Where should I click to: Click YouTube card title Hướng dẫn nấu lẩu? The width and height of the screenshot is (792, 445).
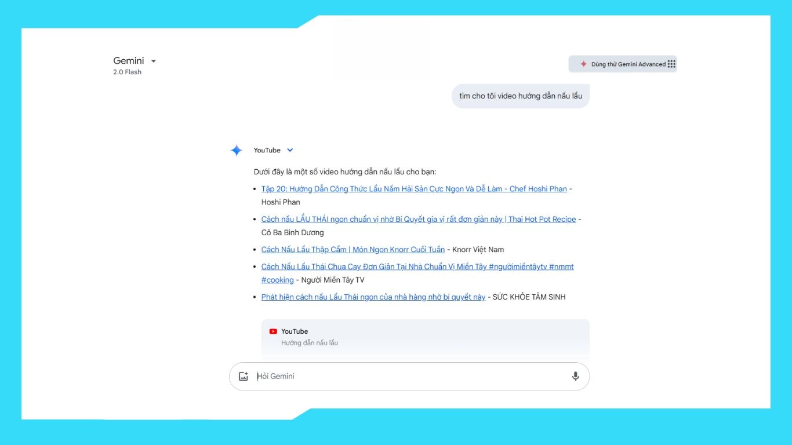[x=310, y=343]
